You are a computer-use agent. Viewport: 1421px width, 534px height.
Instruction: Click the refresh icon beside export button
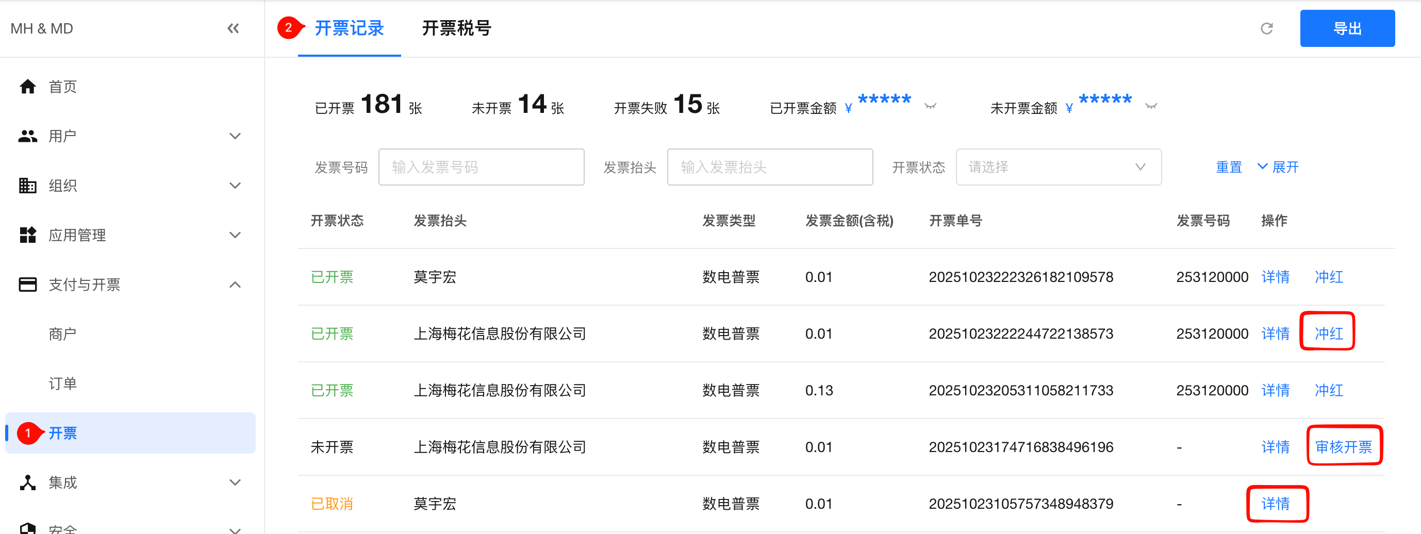click(x=1266, y=28)
